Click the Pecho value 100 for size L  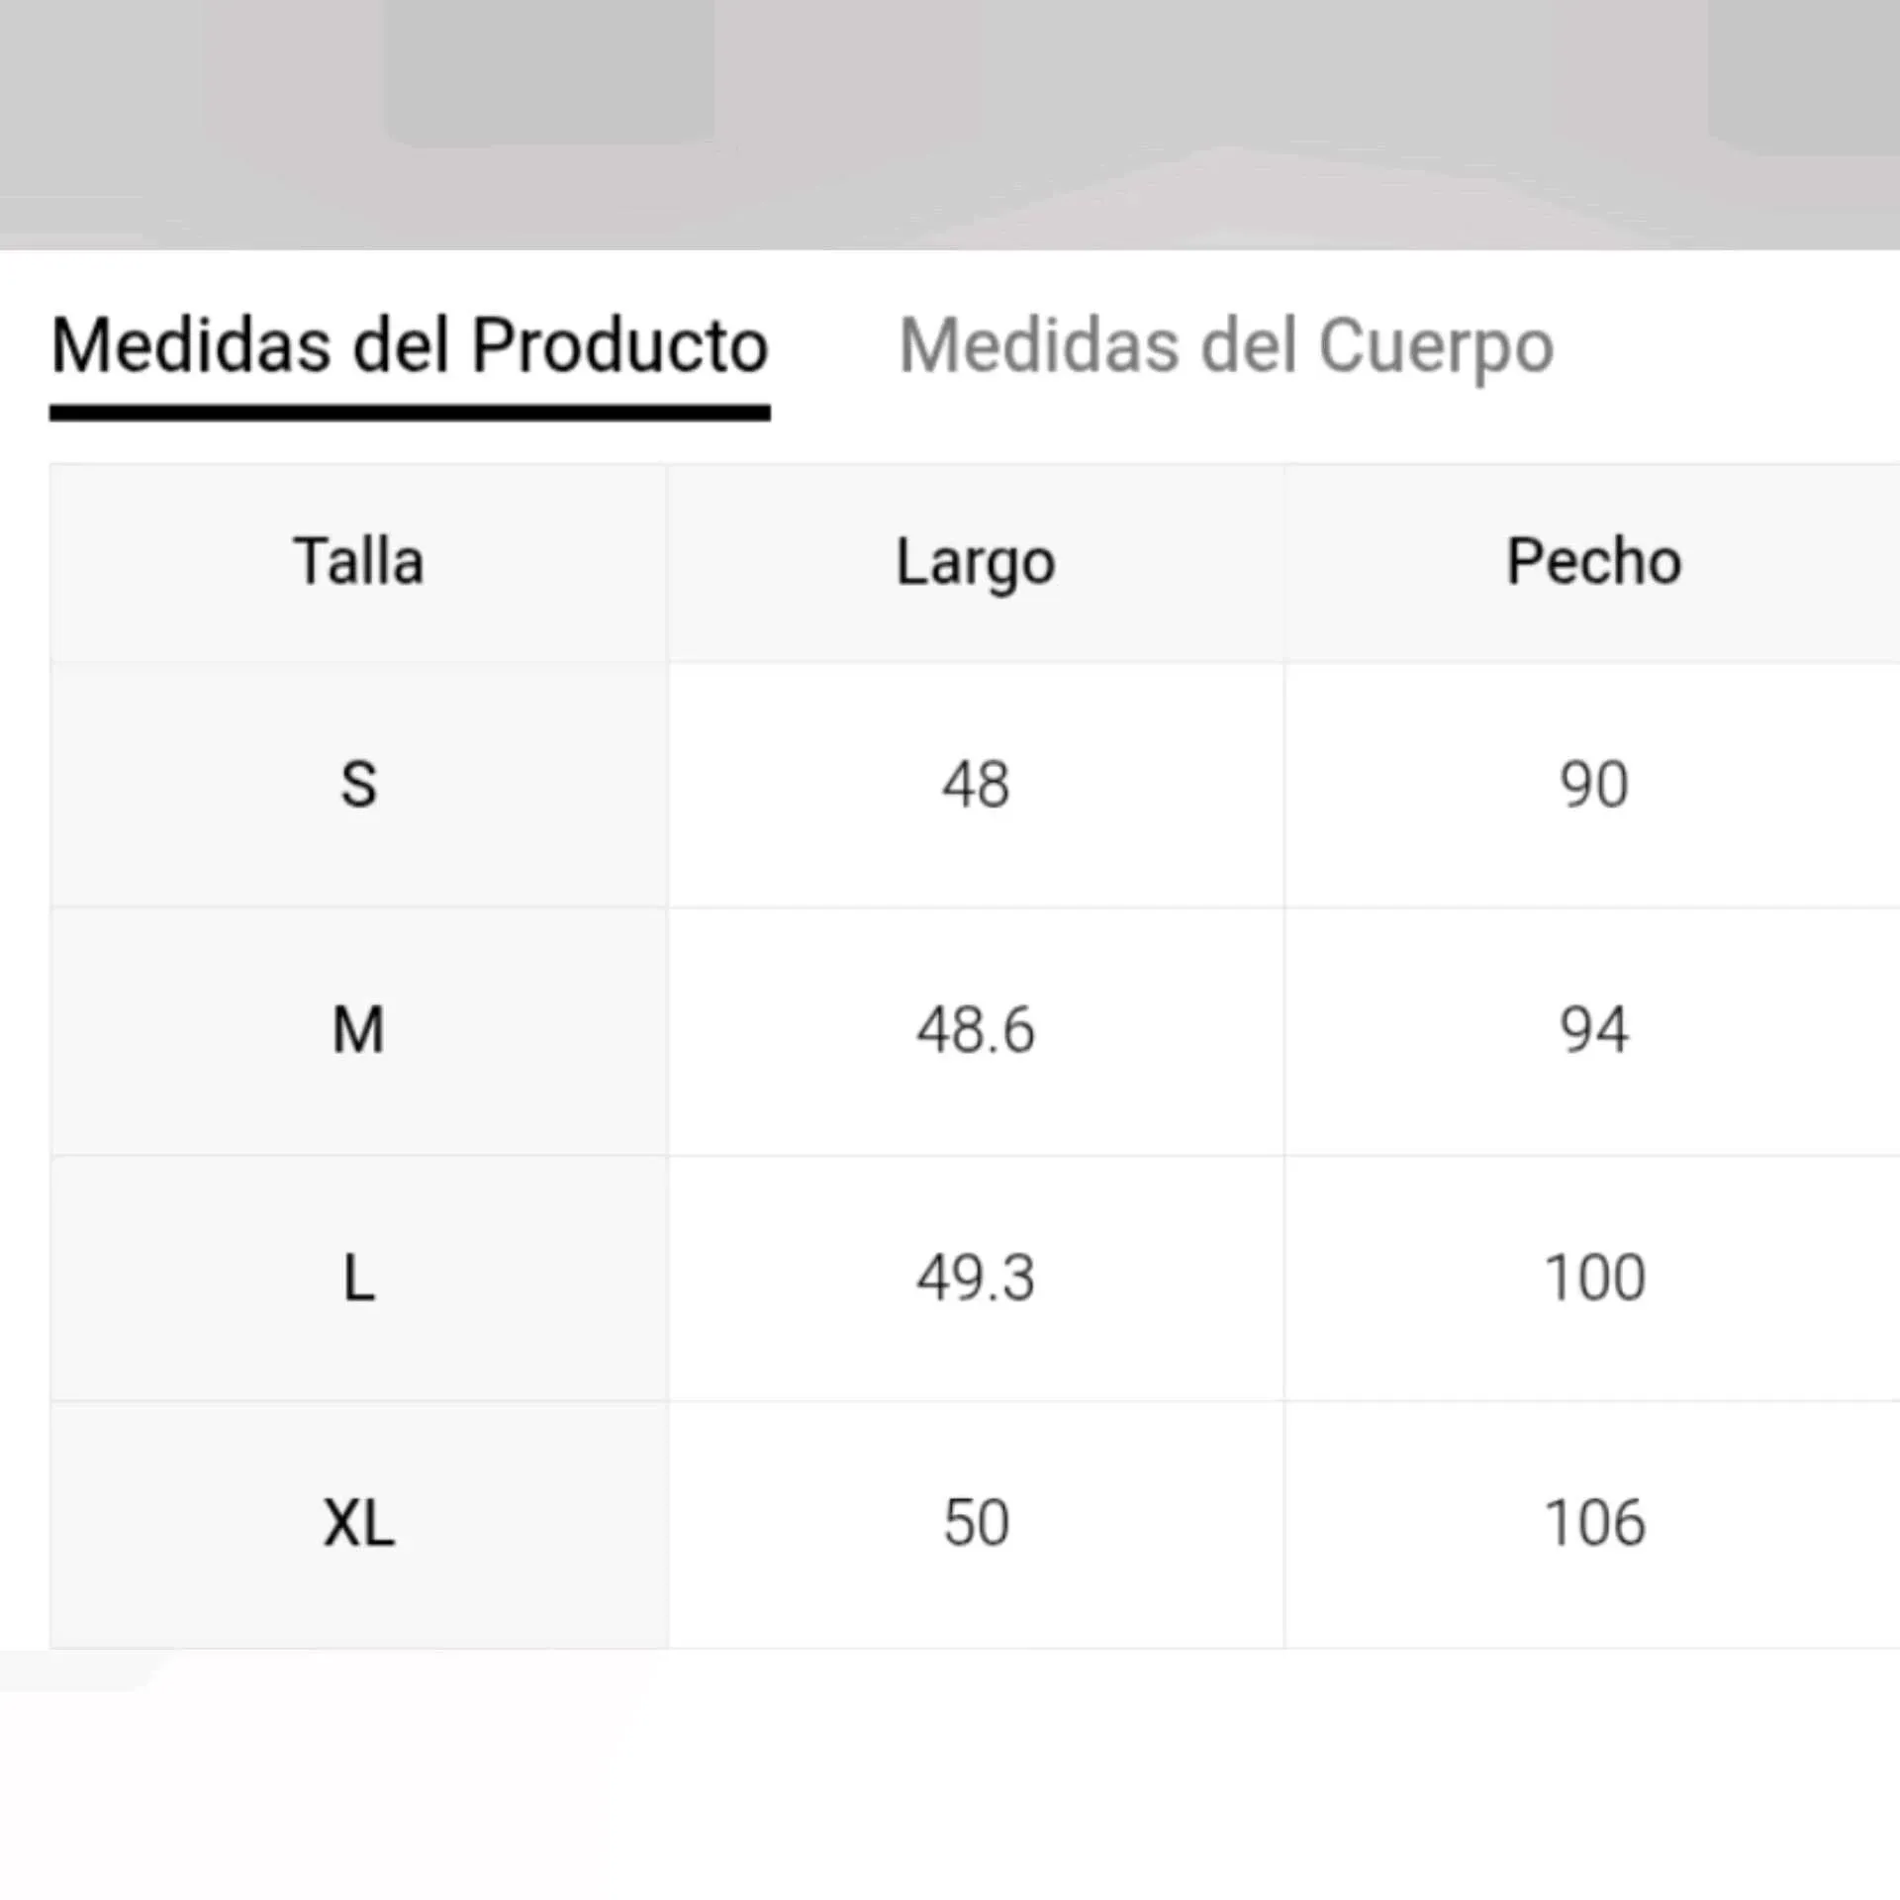click(x=1593, y=1277)
